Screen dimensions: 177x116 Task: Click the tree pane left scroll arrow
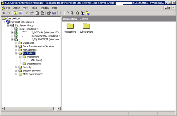[x=3, y=109]
